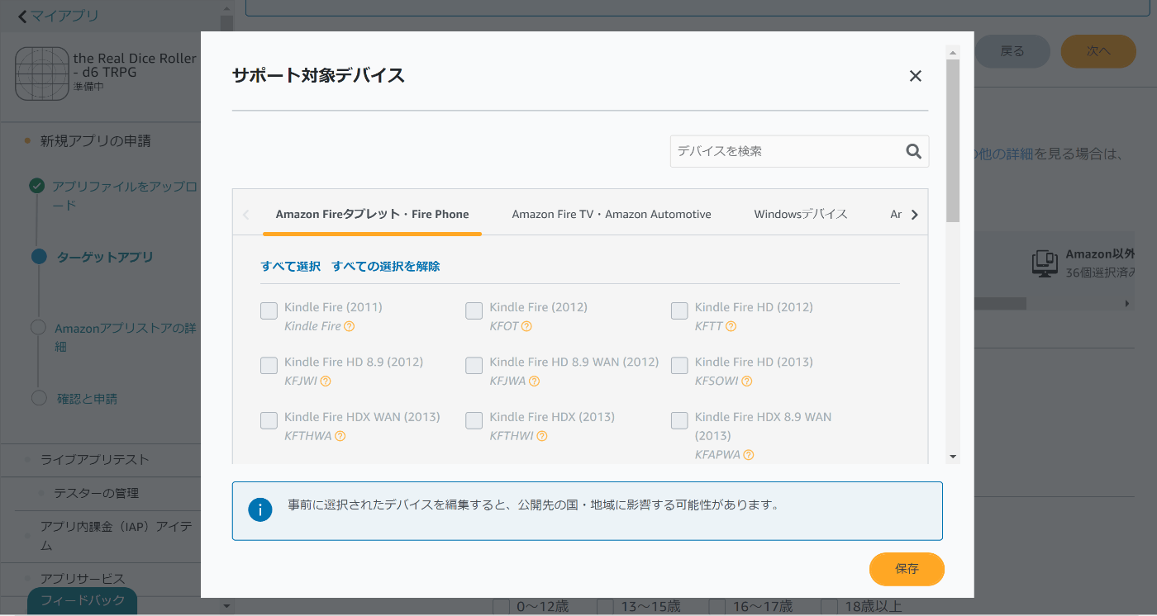The image size is (1157, 616).
Task: Open ターゲットアプリ step
Action: coord(105,257)
